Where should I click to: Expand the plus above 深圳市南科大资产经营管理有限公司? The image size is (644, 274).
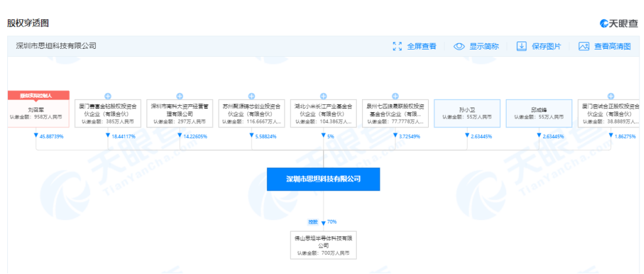[180, 96]
